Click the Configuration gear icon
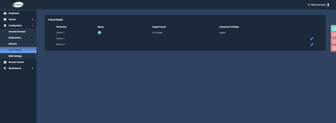 click(x=5, y=25)
